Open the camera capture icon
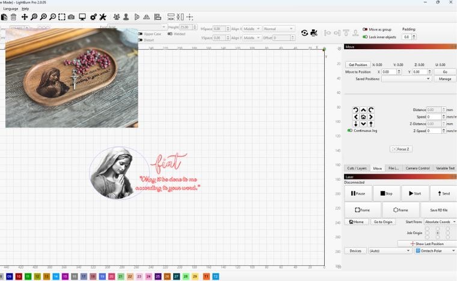This screenshot has height=281, width=457. (x=71, y=17)
